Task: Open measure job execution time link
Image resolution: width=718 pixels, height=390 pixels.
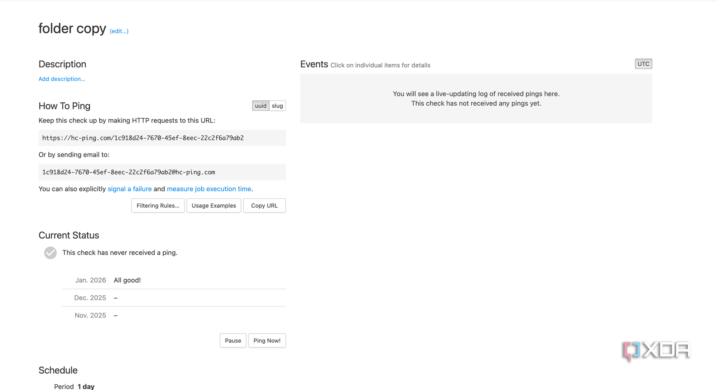Action: click(209, 189)
